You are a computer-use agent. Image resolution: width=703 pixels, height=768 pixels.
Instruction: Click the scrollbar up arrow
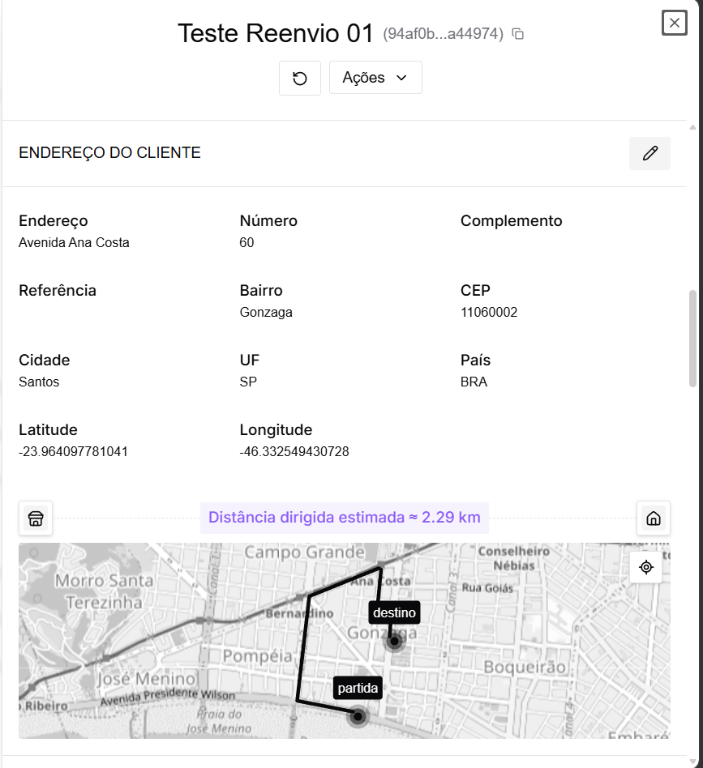point(692,127)
